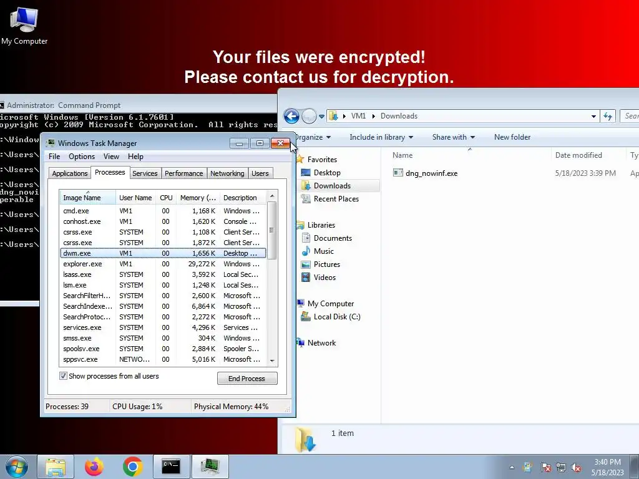Open Action Center flag tray icon
Screen dimensions: 639x479
[x=545, y=468]
